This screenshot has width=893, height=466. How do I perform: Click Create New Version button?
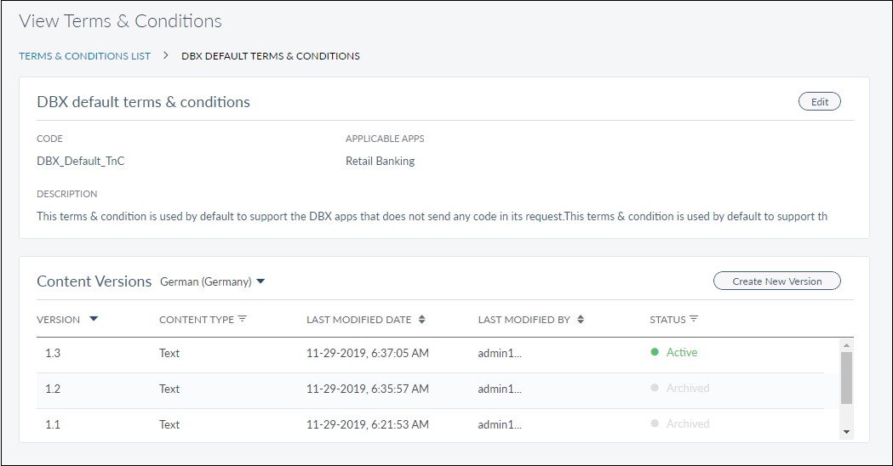[776, 281]
